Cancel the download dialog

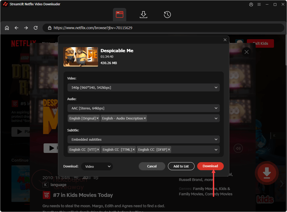(x=152, y=166)
